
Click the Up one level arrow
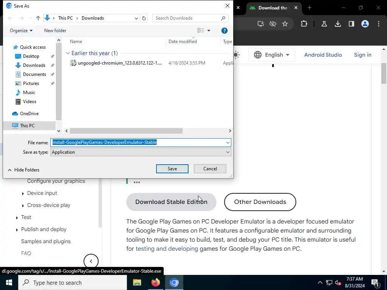38,18
